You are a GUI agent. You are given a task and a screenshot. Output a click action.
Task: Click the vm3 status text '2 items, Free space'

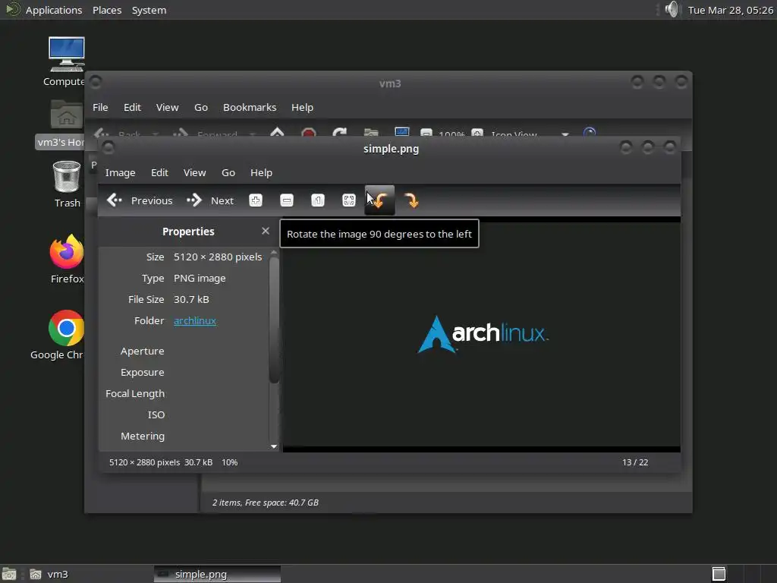pyautogui.click(x=266, y=503)
